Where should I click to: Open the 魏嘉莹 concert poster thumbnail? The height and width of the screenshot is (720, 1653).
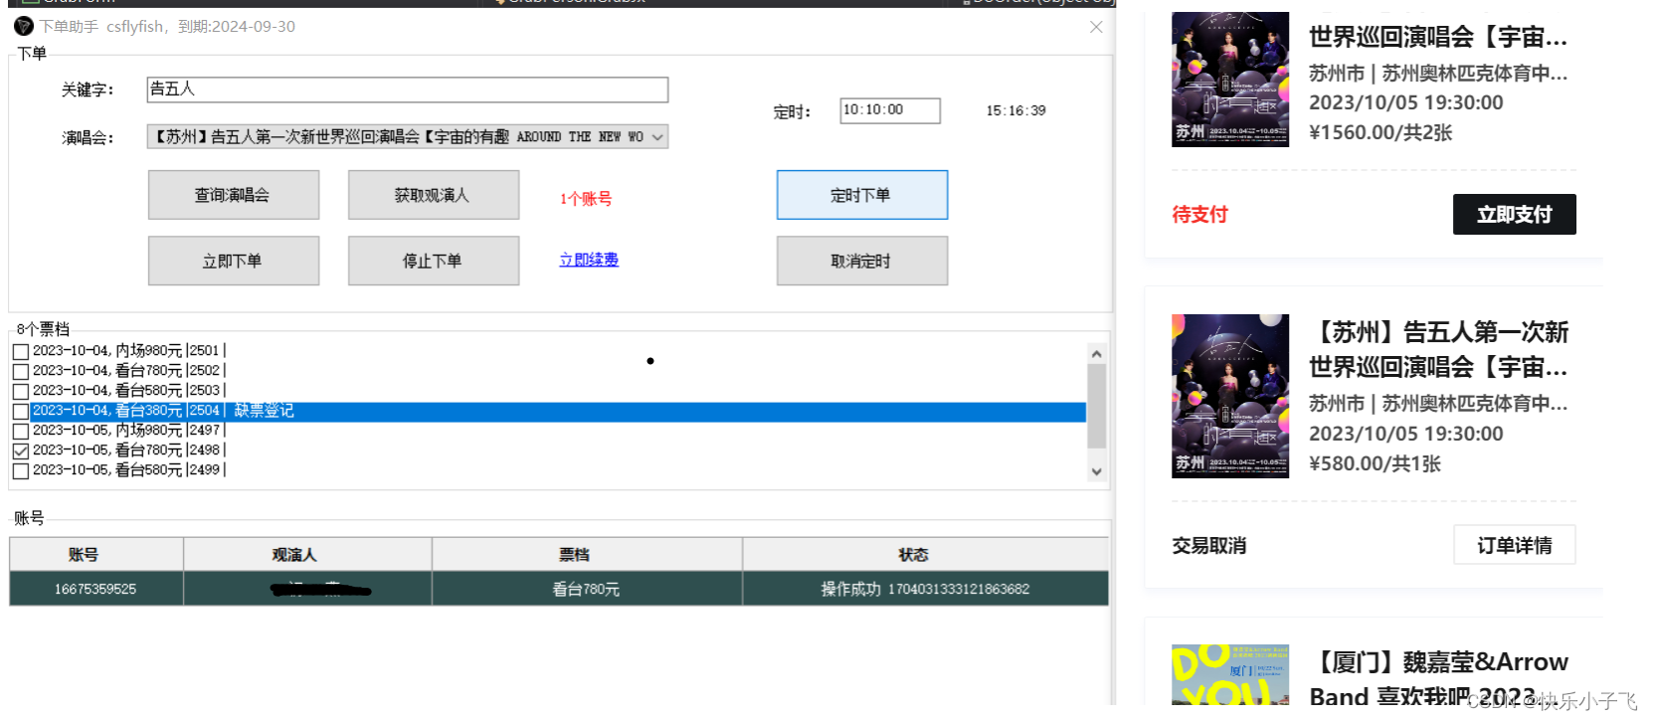1230,675
